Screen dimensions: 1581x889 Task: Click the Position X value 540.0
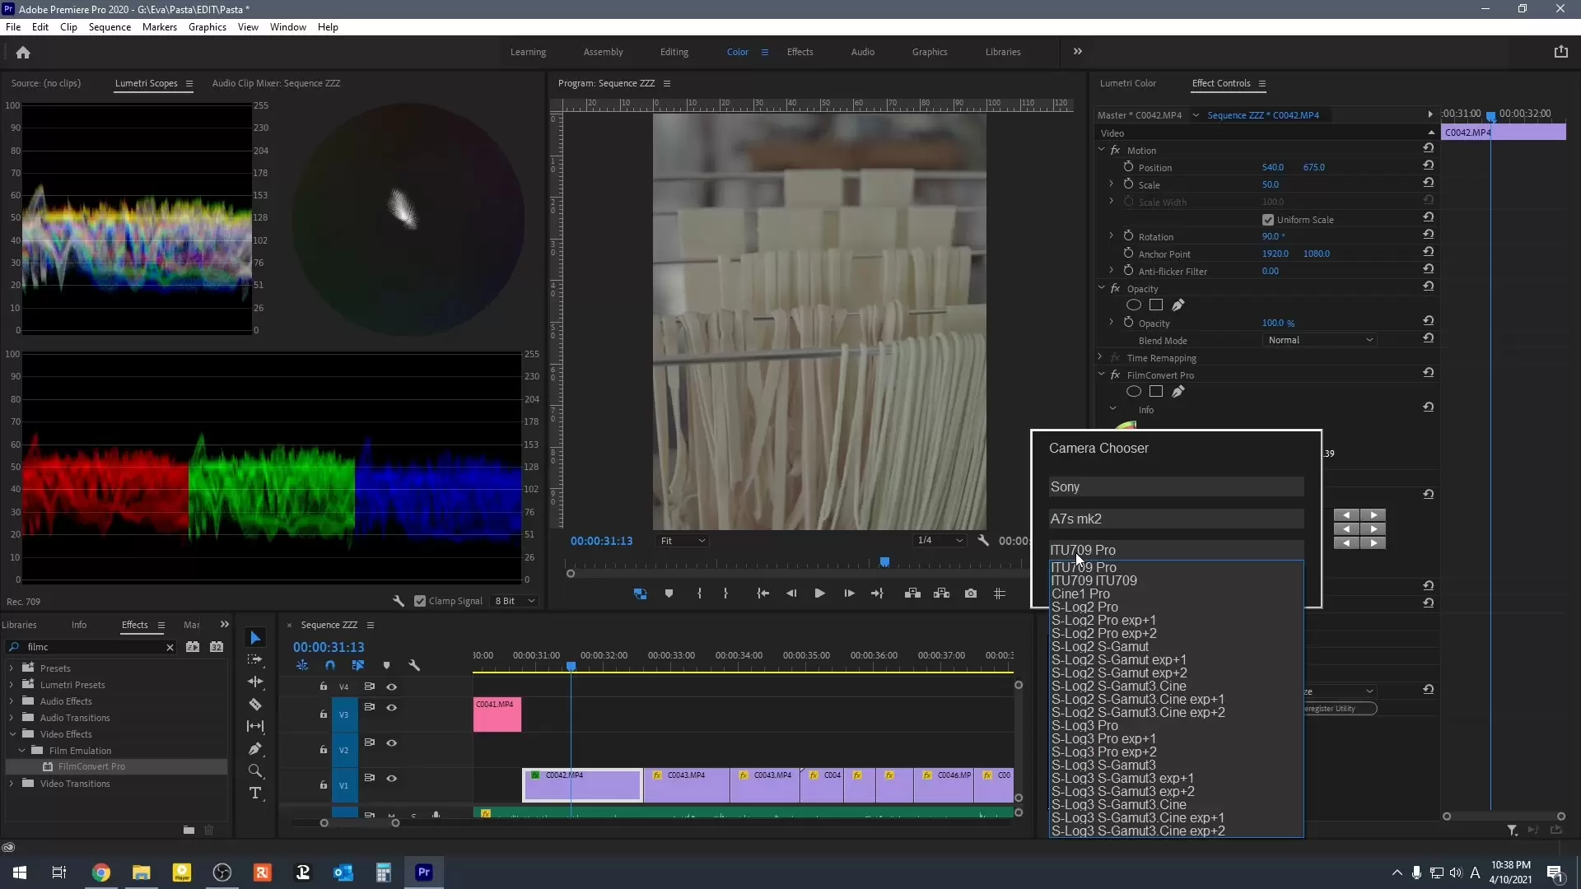coord(1272,167)
